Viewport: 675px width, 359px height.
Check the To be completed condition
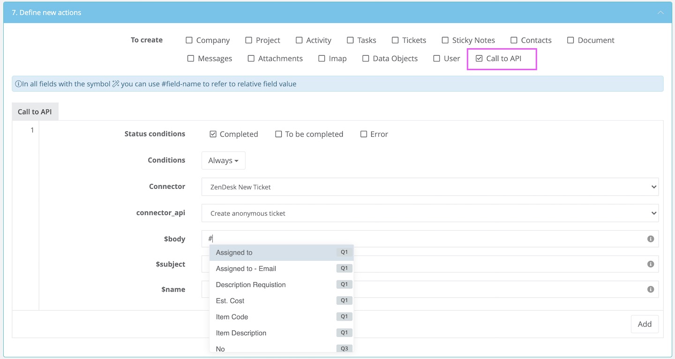pos(278,134)
